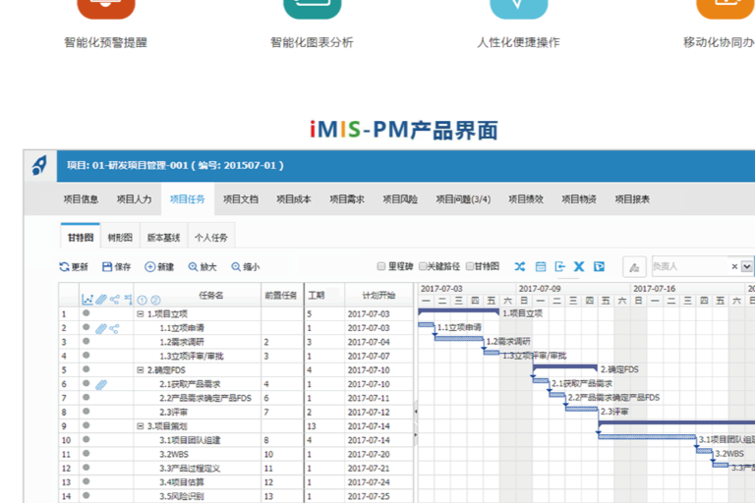The height and width of the screenshot is (503, 755).
Task: Select the 甘特图 sub-tab
Action: pyautogui.click(x=81, y=238)
